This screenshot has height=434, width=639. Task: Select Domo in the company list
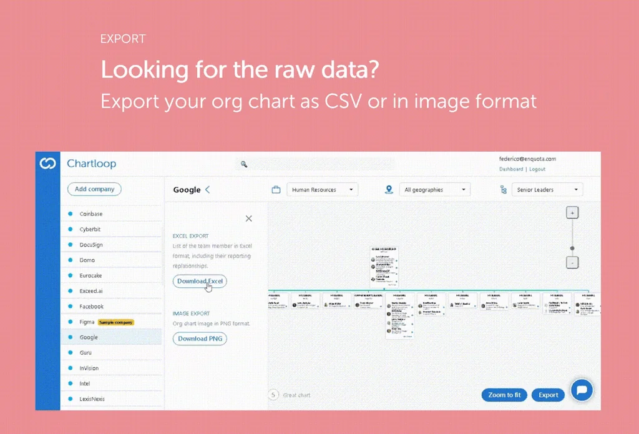pyautogui.click(x=111, y=260)
